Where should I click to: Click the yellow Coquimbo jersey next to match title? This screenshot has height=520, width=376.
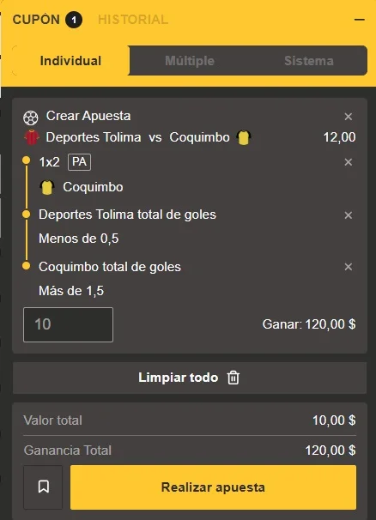pos(244,137)
